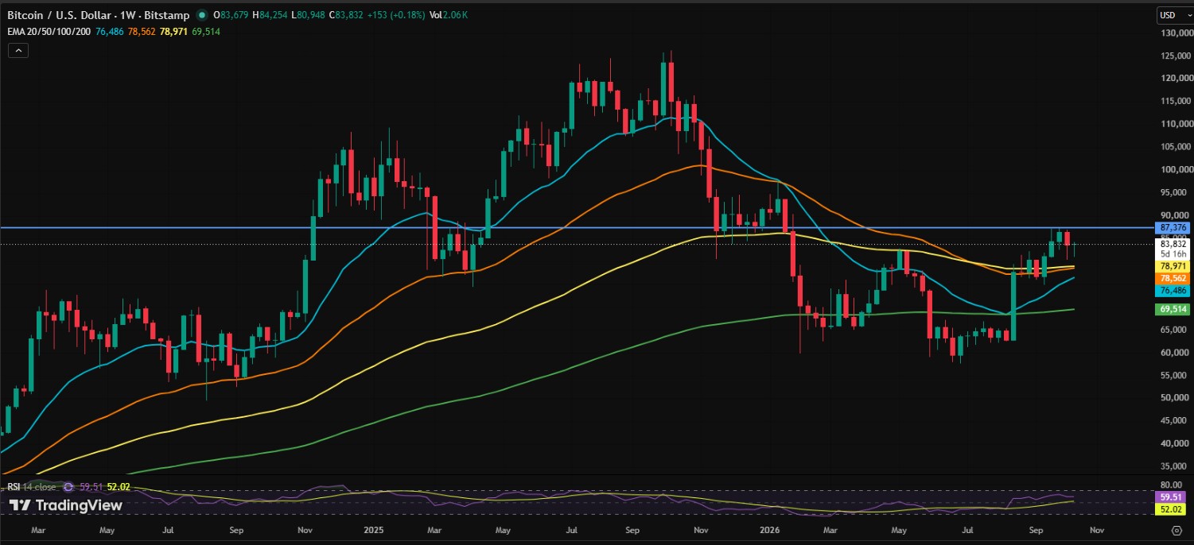Click the Vol 2.06K volume readout

[x=449, y=15]
